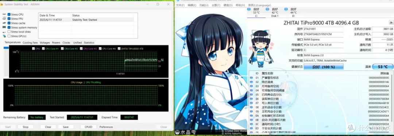
Task: Select the Temperatures tab
Action: (12, 42)
